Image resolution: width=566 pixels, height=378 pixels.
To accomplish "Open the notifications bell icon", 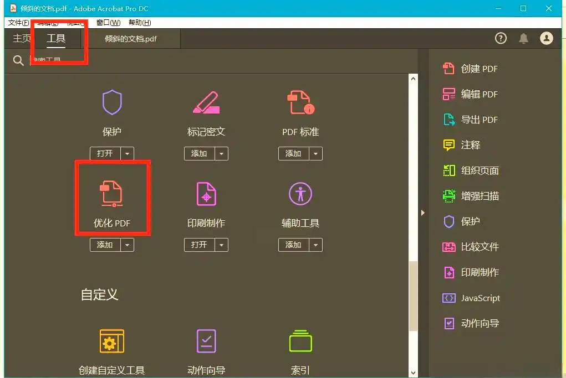I will pyautogui.click(x=523, y=38).
